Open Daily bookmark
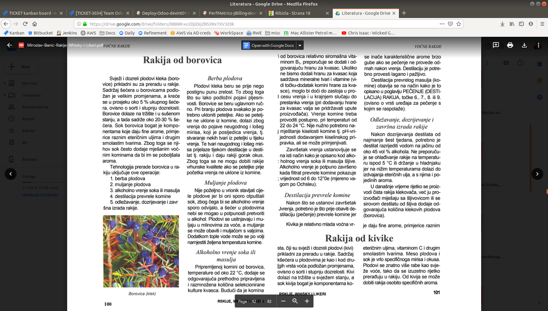Screen dimensions: 548x311 (127, 33)
